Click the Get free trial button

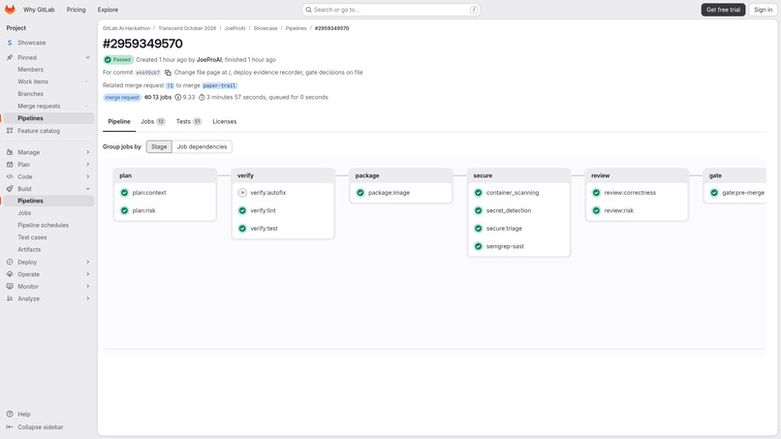(x=723, y=10)
